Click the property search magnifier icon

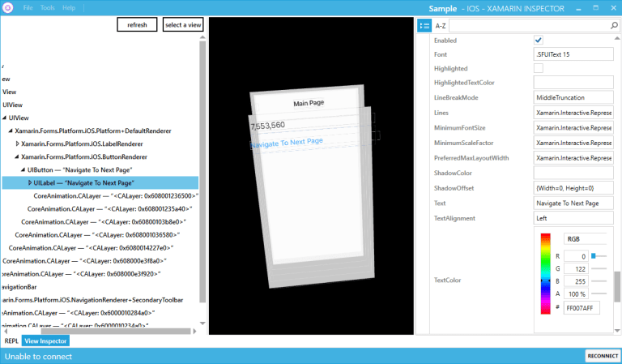[x=614, y=26]
